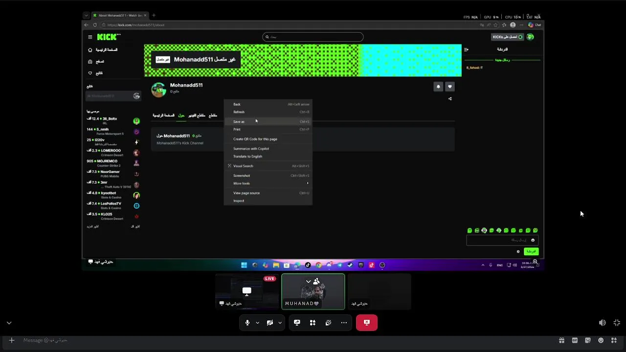Click the Discord volume speaker icon
626x352 pixels.
click(602, 323)
